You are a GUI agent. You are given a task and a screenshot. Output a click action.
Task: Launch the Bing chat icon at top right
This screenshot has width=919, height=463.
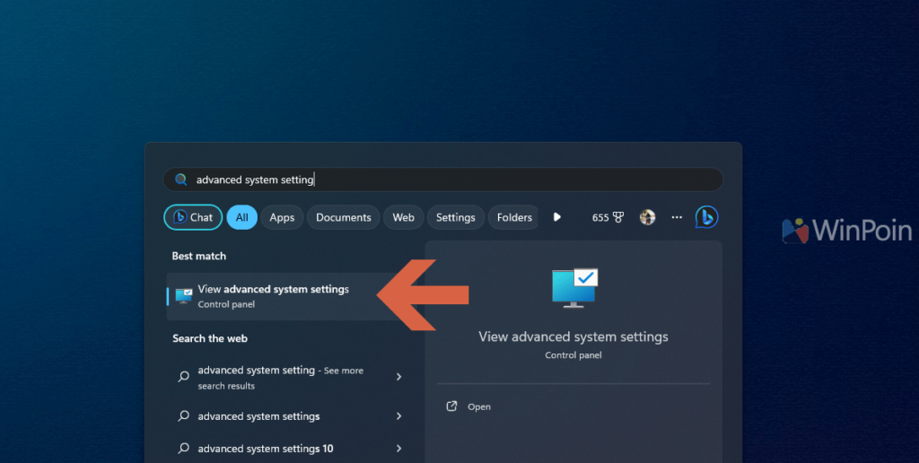[x=707, y=217]
